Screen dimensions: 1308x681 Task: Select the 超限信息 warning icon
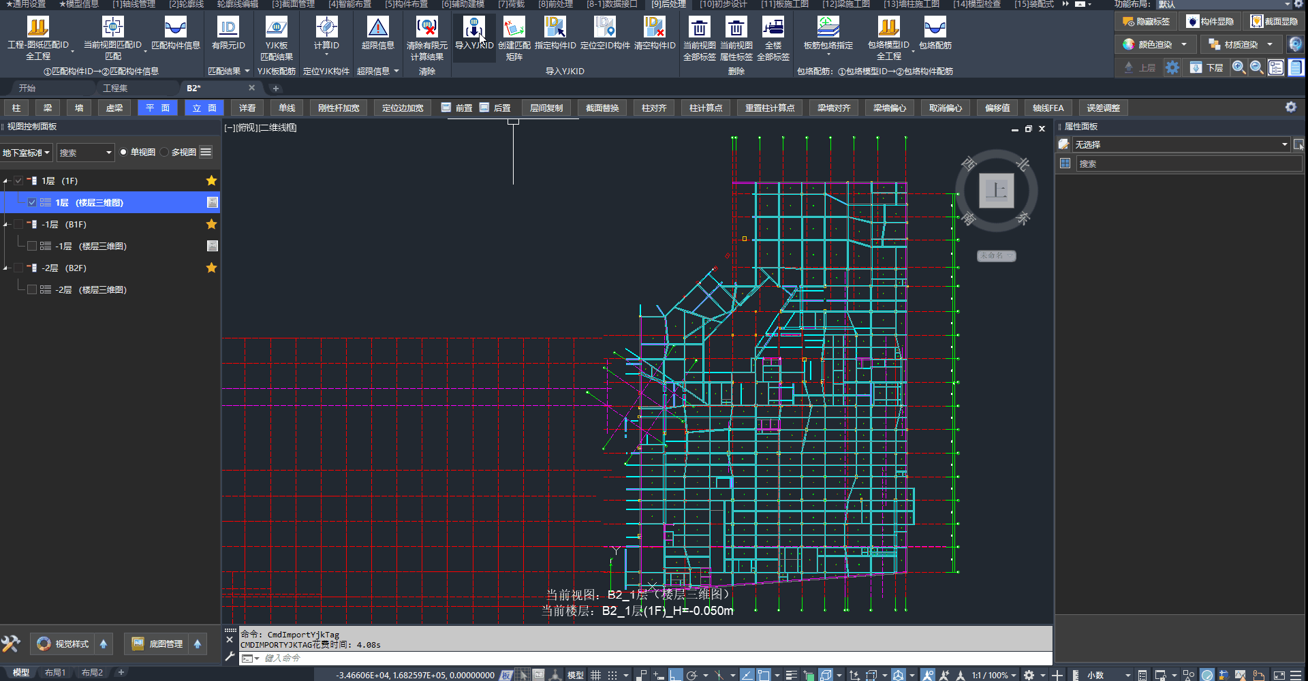(x=377, y=28)
